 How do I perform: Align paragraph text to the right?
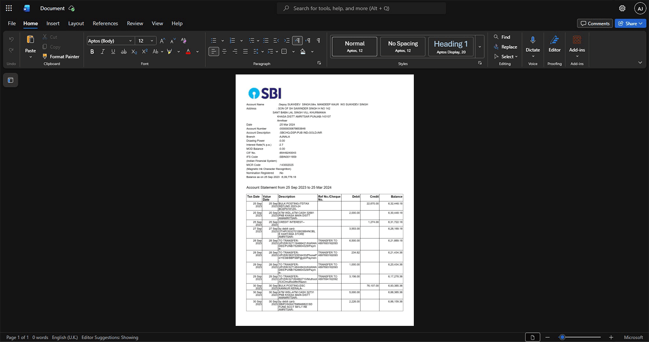coord(235,51)
